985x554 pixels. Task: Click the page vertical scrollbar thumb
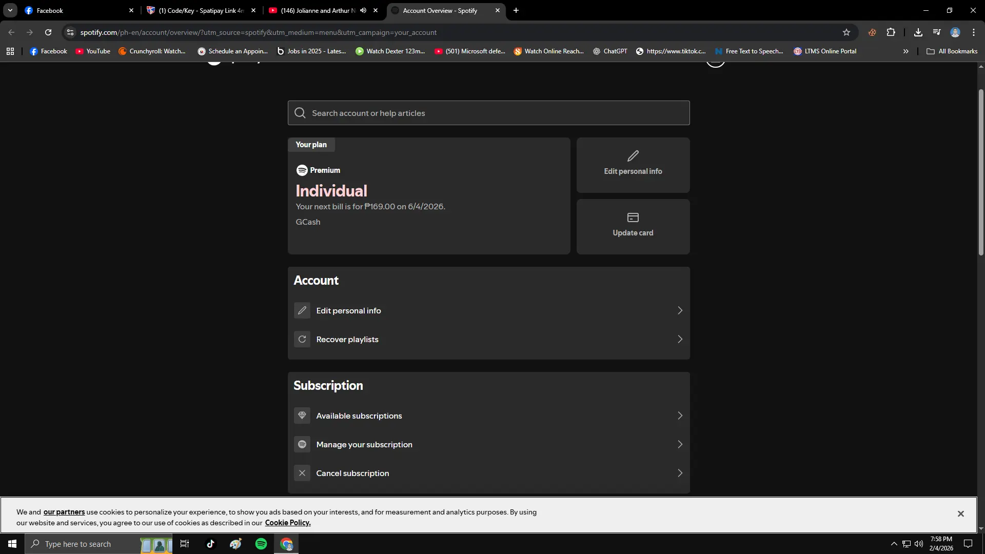(981, 172)
